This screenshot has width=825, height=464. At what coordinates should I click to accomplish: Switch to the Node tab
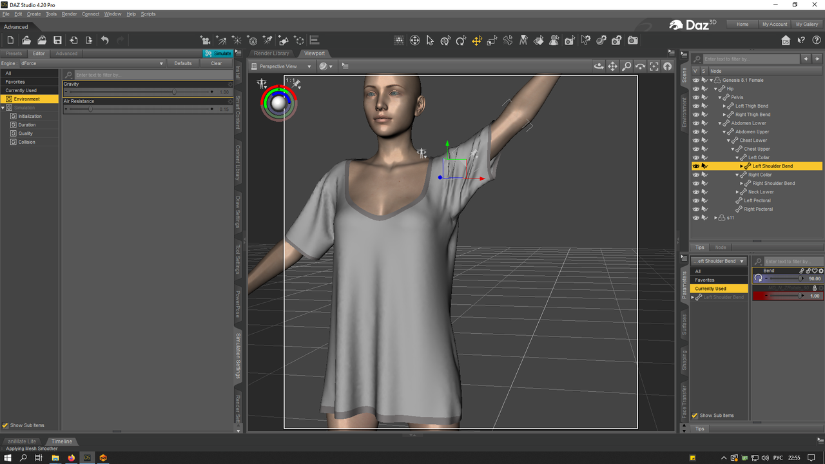tap(721, 247)
